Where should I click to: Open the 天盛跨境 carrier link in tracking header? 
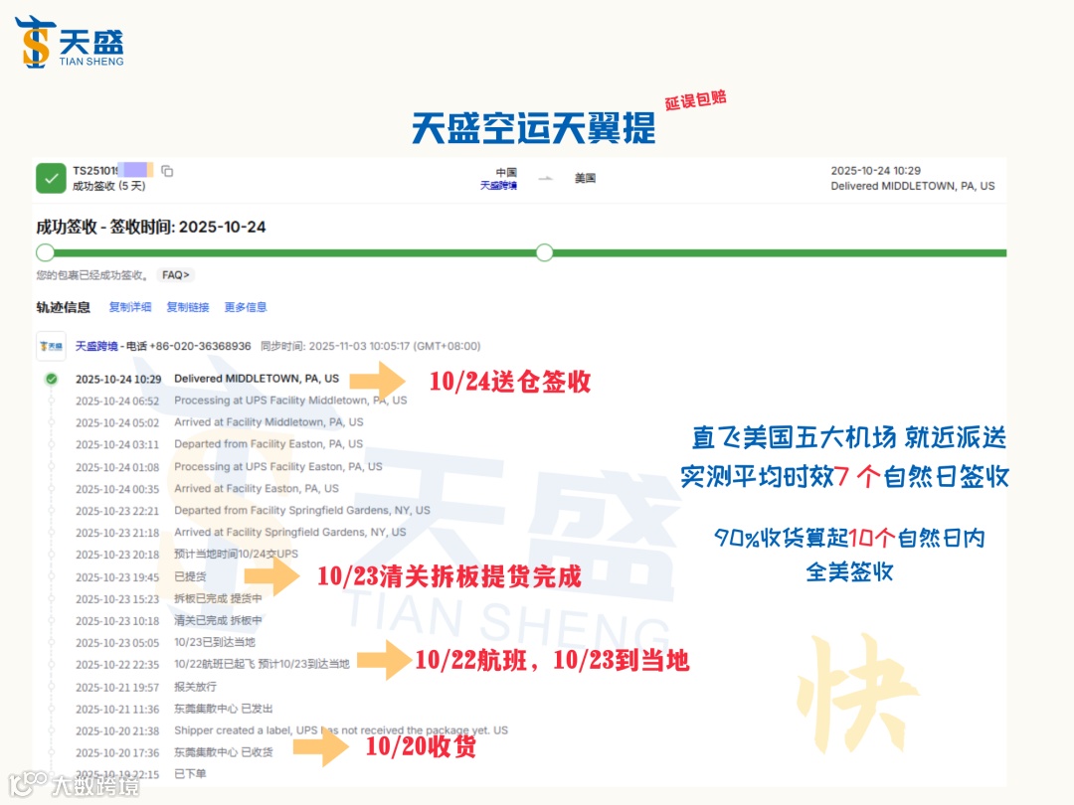click(x=96, y=347)
